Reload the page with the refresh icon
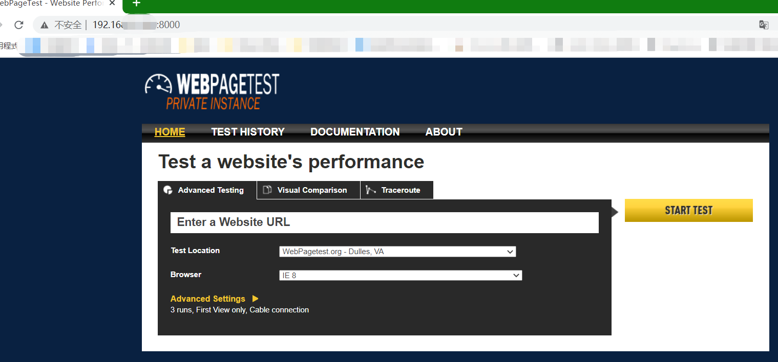Image resolution: width=778 pixels, height=362 pixels. point(19,25)
